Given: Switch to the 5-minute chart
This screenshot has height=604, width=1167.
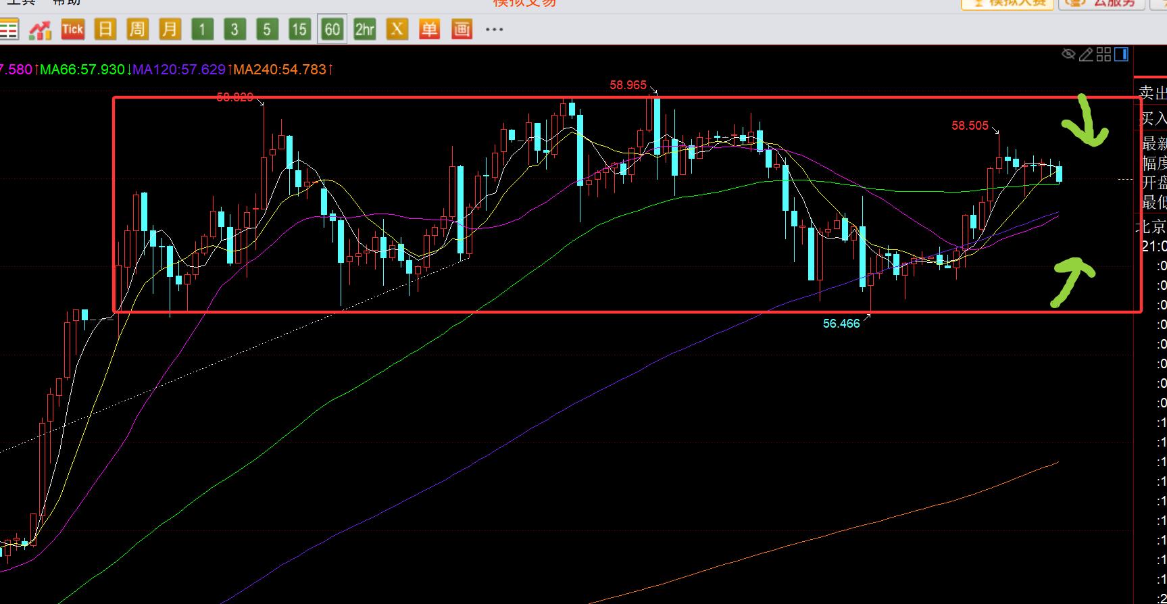Looking at the screenshot, I should click(267, 29).
